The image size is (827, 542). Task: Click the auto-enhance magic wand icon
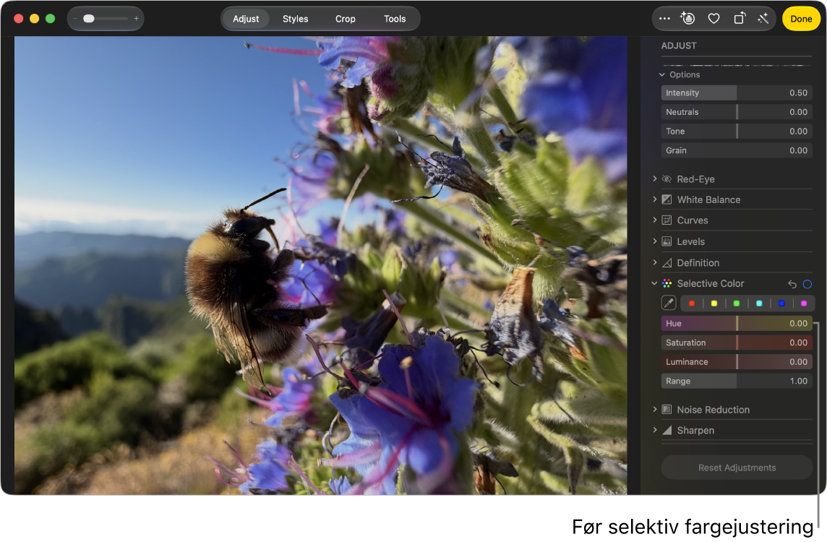[x=763, y=19]
